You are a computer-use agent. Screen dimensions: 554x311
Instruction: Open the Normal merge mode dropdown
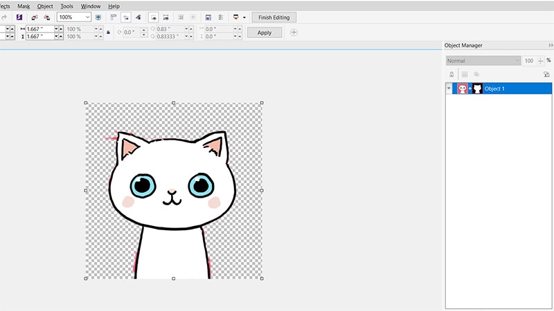tap(483, 61)
